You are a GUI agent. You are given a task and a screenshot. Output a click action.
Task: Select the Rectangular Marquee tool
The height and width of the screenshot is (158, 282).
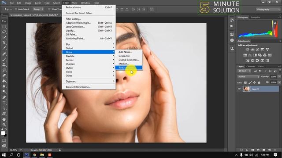click(4, 26)
